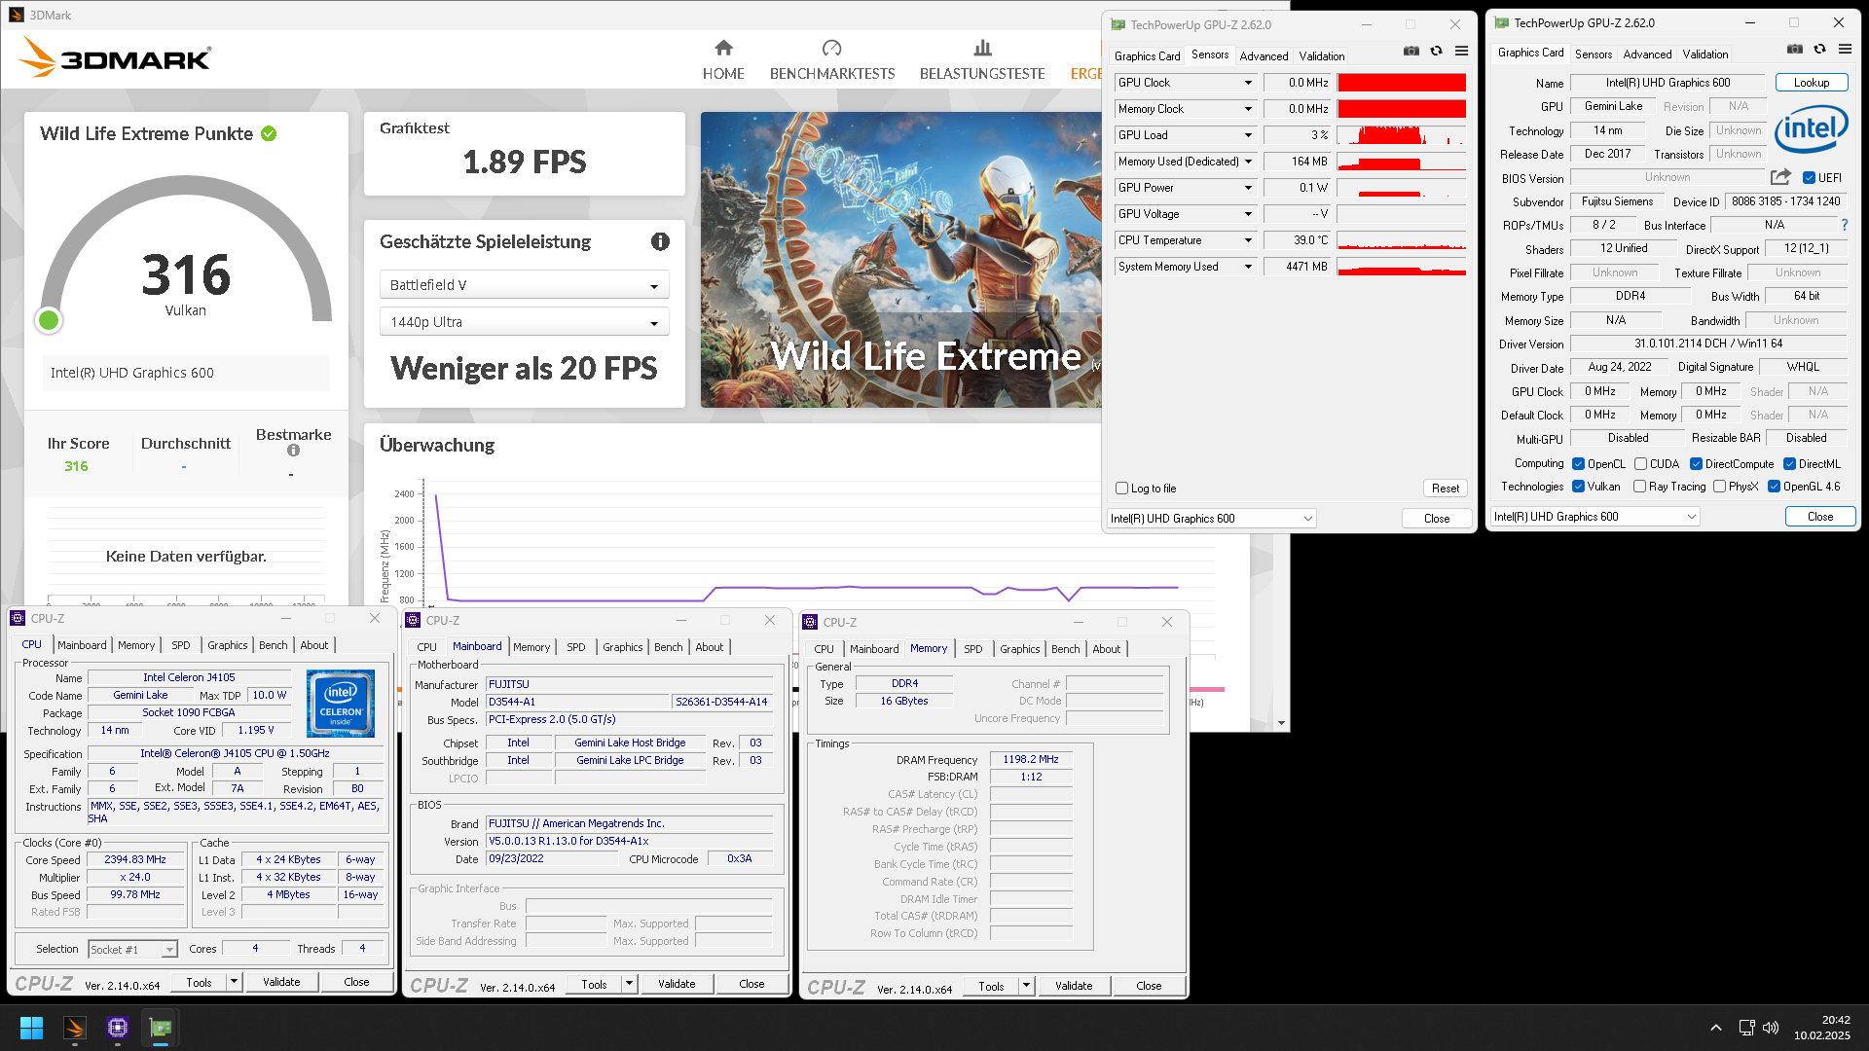Click the 316 score gauge indicator dot
This screenshot has width=1869, height=1051.
(x=49, y=319)
